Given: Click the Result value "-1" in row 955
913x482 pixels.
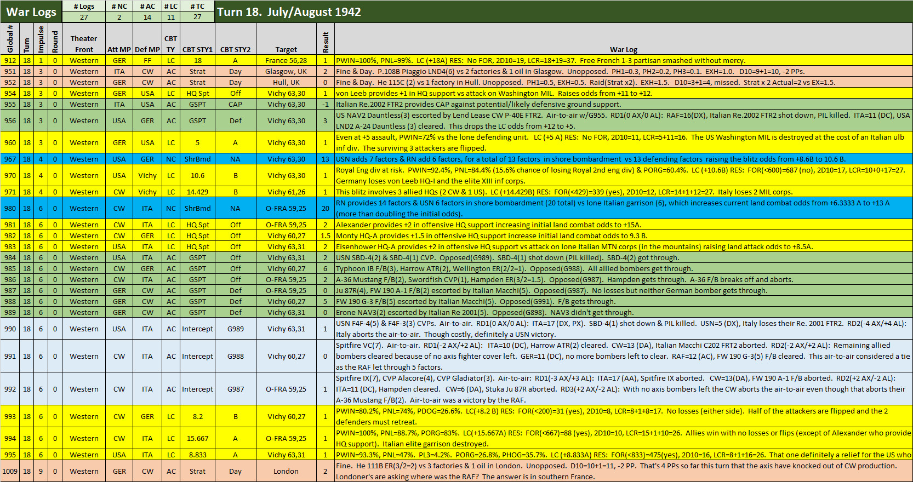Looking at the screenshot, I should coord(326,104).
